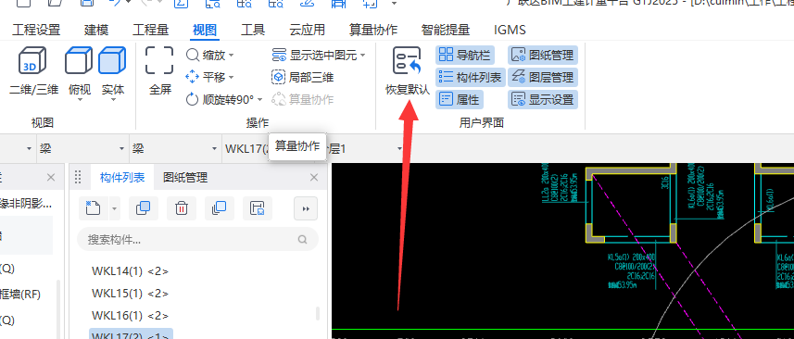This screenshot has width=794, height=339.
Task: Activate 全屏 full screen mode
Action: click(x=159, y=69)
